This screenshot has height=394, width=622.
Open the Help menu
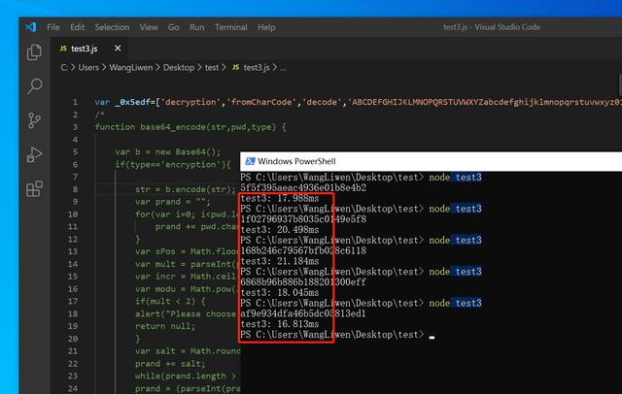266,27
